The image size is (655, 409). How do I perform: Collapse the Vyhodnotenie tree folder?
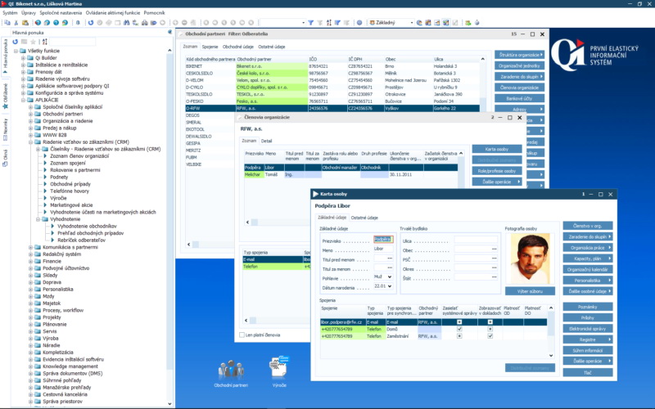pos(38,219)
